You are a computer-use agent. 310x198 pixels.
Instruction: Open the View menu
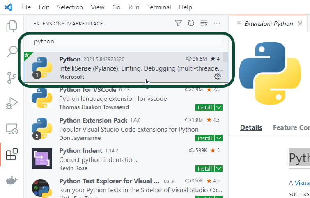[97, 7]
